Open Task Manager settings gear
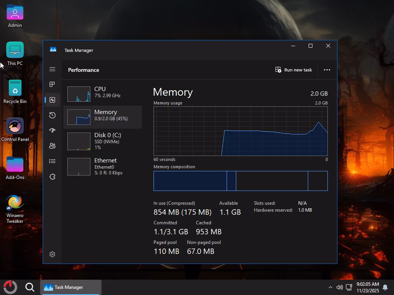Viewport: 394px width, 295px height. click(52, 254)
